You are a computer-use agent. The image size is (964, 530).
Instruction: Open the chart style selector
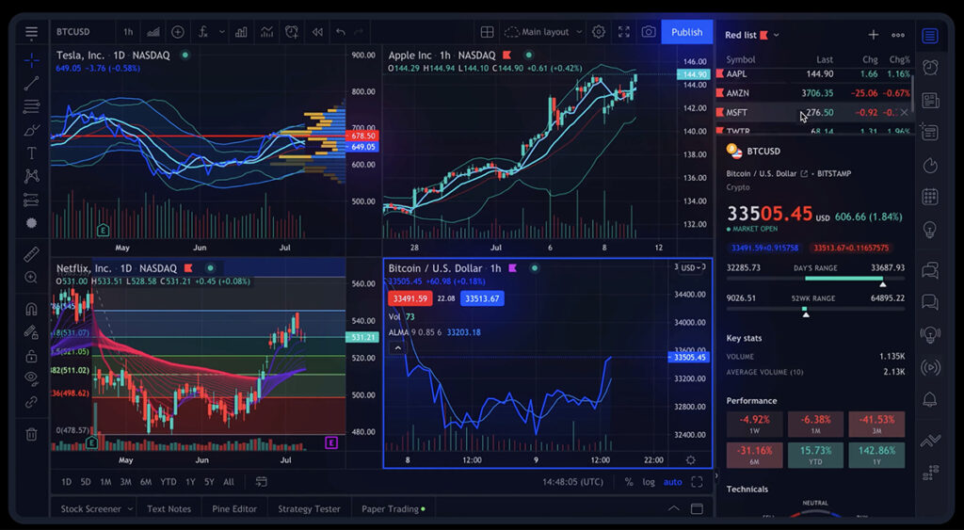(x=153, y=32)
